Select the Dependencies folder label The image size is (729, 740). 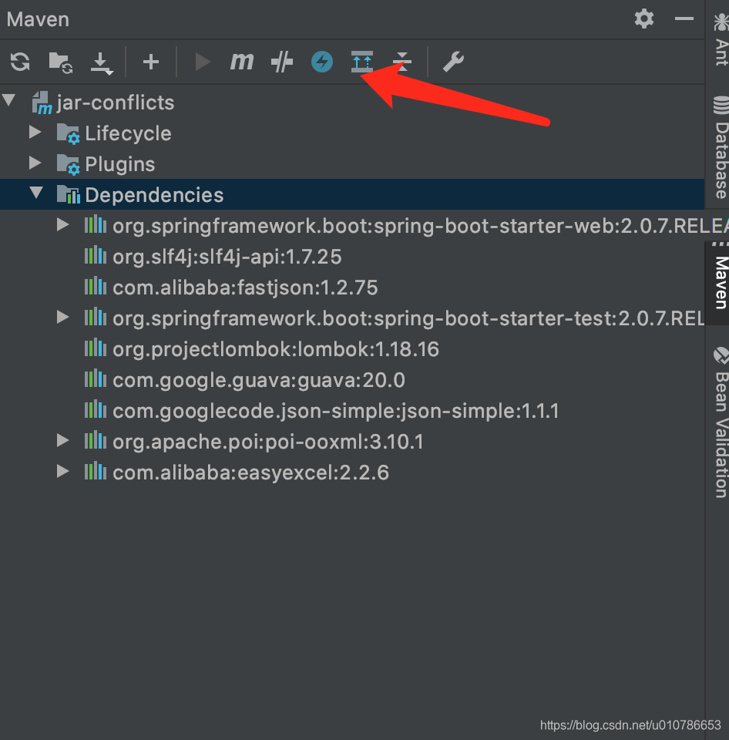154,195
